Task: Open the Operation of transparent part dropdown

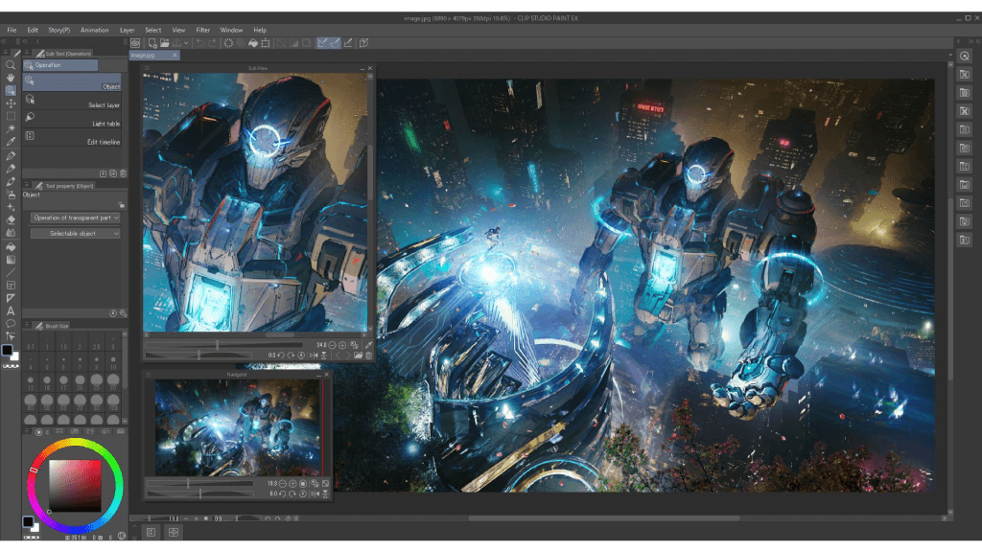Action: pos(76,218)
